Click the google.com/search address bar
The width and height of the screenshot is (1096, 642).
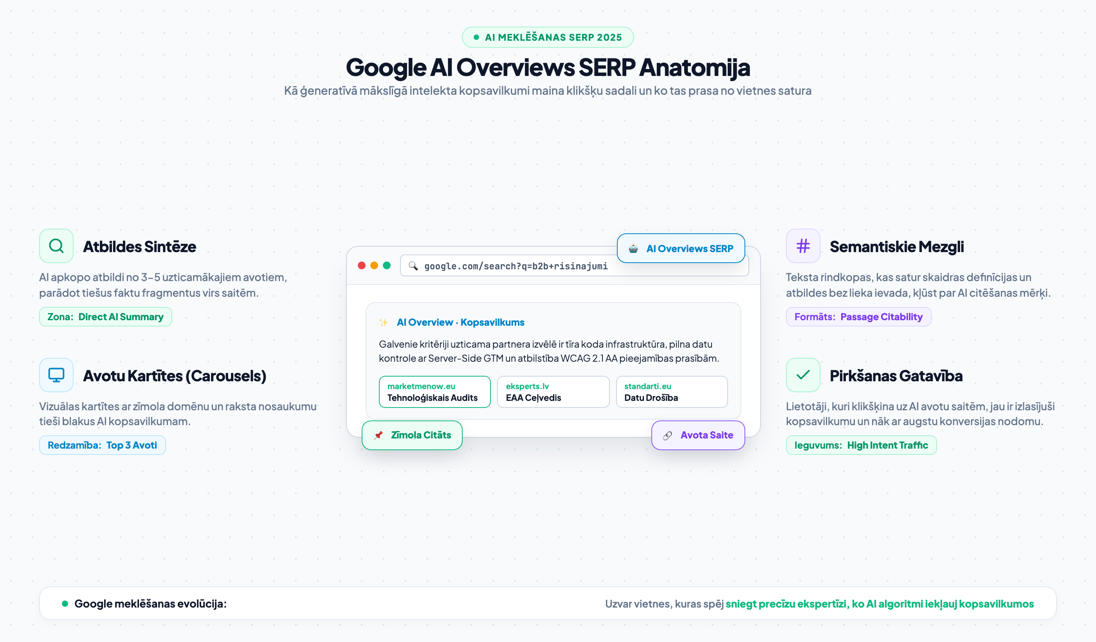point(574,266)
